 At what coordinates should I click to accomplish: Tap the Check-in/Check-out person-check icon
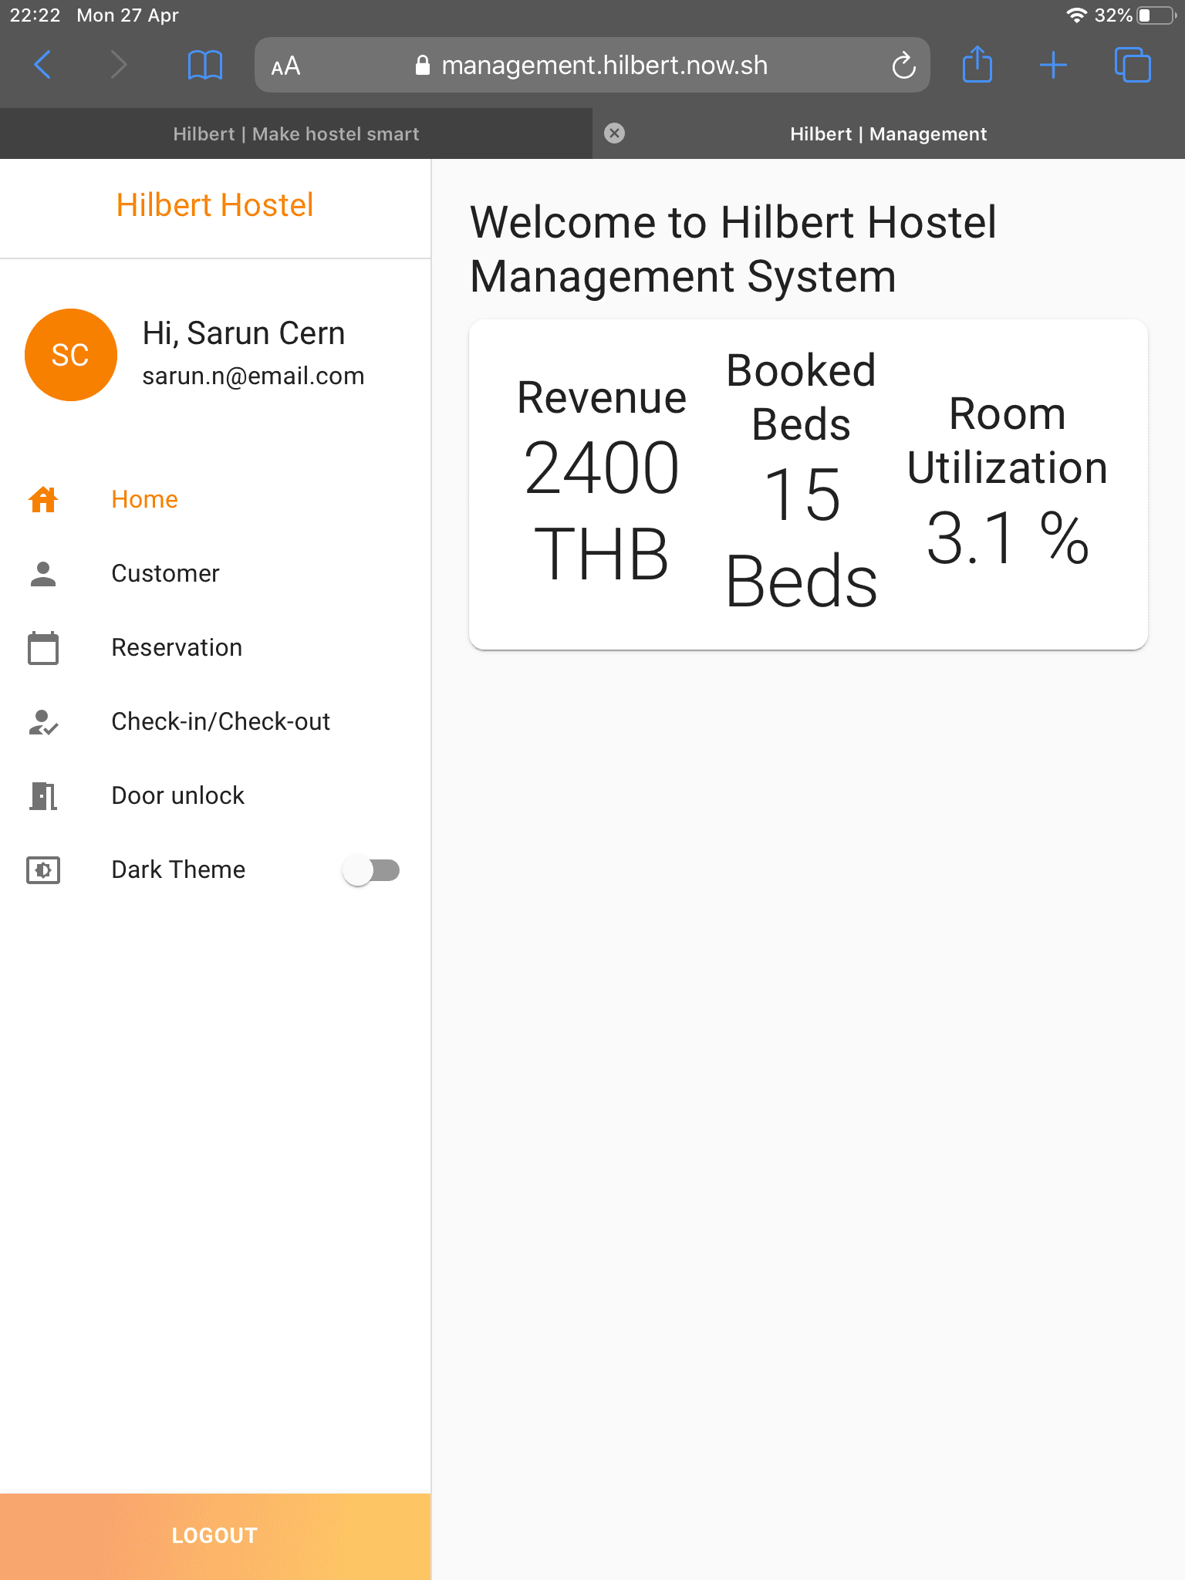[x=43, y=721]
